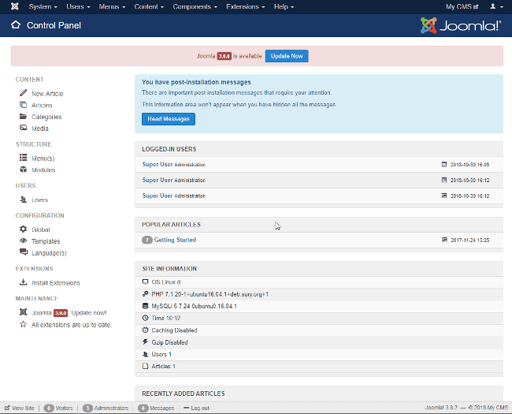This screenshot has height=414, width=512.
Task: Open Menu(s) under Structure
Action: 43,159
